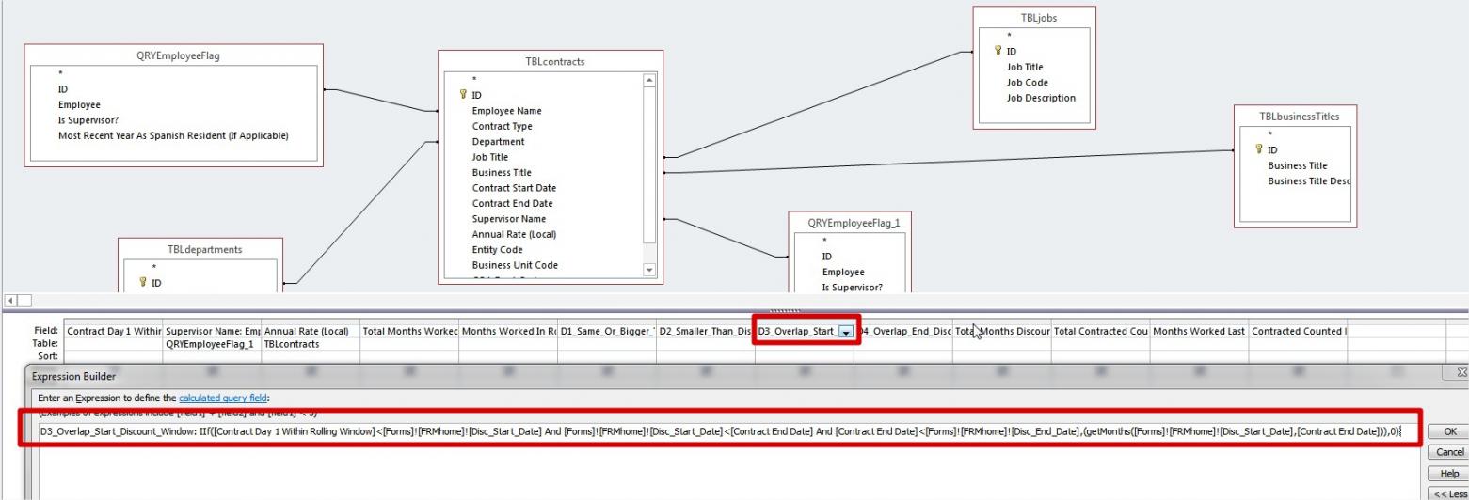Click the QRYEmployeeFlag_1 table cell in grid

[212, 344]
